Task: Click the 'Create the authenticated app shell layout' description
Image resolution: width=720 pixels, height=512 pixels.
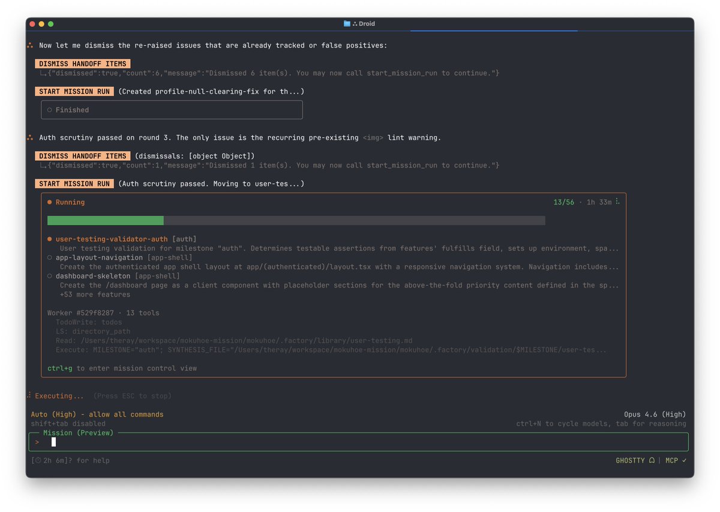Action: (339, 267)
